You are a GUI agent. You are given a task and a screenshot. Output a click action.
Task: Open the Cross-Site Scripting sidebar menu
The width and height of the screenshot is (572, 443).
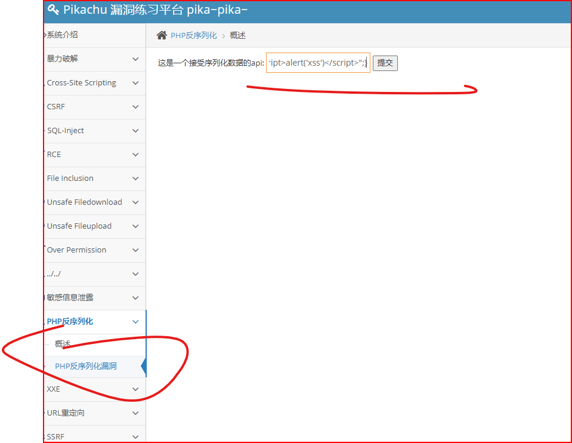(81, 83)
